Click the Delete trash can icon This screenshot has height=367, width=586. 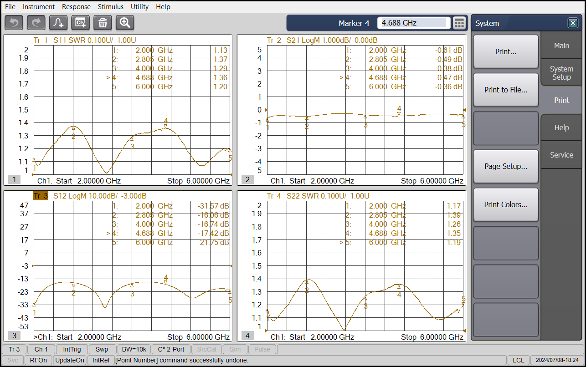click(x=103, y=22)
